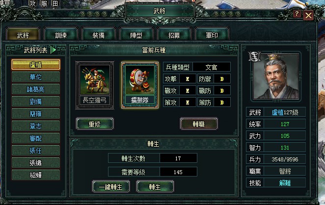Click the 解難 skill link
This screenshot has width=325, height=205.
pos(285,183)
